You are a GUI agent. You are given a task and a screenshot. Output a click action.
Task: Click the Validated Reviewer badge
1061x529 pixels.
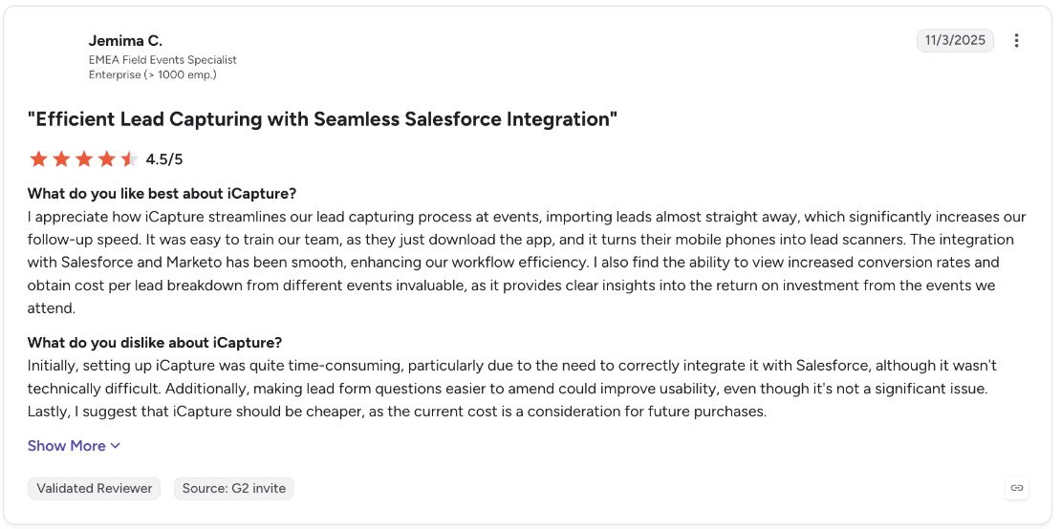coord(94,488)
